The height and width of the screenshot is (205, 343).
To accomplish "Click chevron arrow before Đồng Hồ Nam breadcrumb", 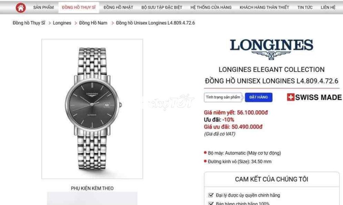I will [x=76, y=23].
